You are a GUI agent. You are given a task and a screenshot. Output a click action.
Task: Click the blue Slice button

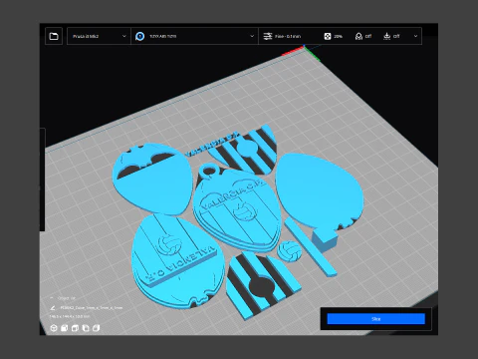coord(375,319)
